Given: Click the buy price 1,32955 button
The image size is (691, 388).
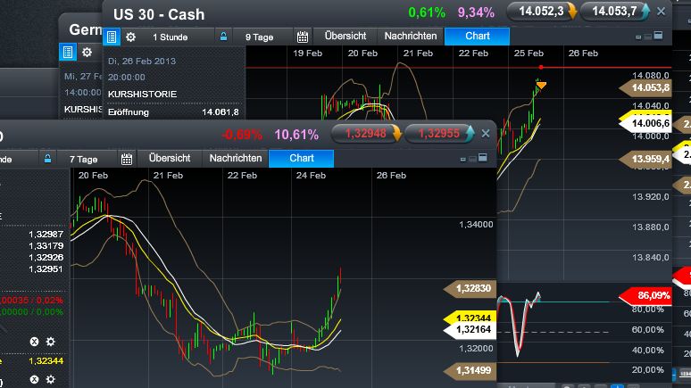Looking at the screenshot, I should click(439, 134).
